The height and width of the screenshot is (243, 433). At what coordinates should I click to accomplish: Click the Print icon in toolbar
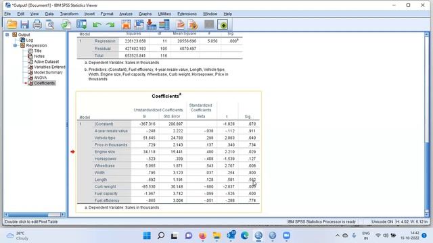point(37,24)
